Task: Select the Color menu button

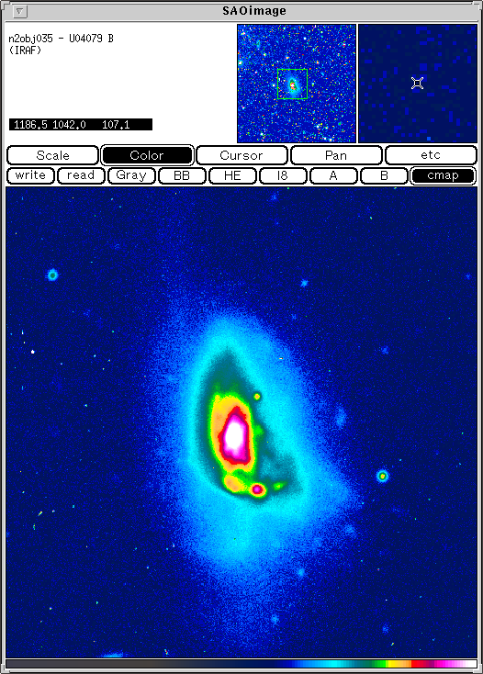Action: click(147, 155)
